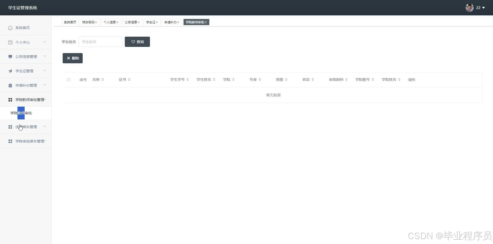Sort table by 审批时间 column

(x=346, y=80)
